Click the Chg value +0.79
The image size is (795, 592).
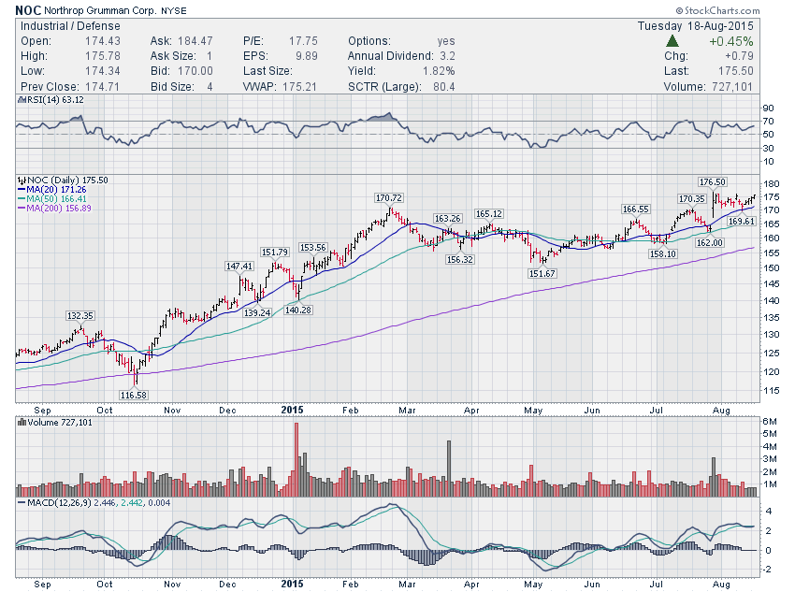pyautogui.click(x=739, y=56)
